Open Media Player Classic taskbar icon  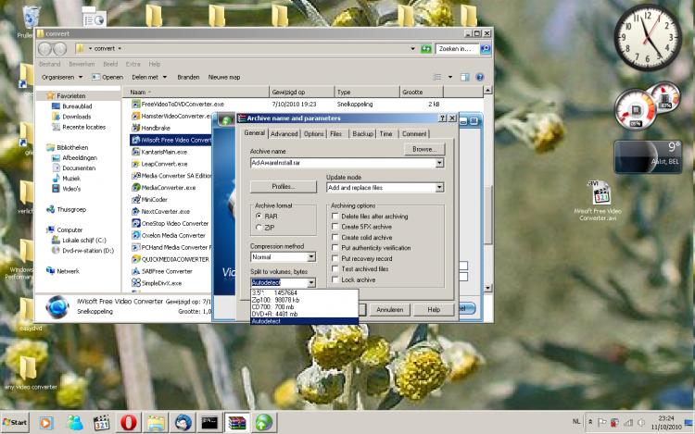point(102,422)
